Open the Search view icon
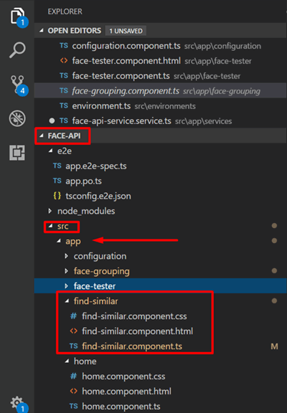 click(x=17, y=49)
